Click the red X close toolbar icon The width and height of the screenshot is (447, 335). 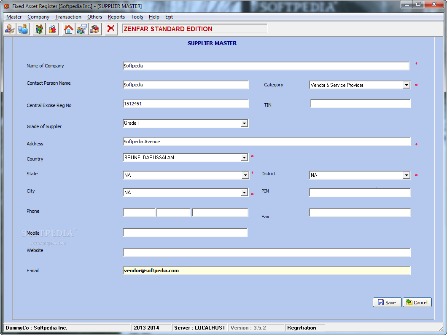pos(111,29)
